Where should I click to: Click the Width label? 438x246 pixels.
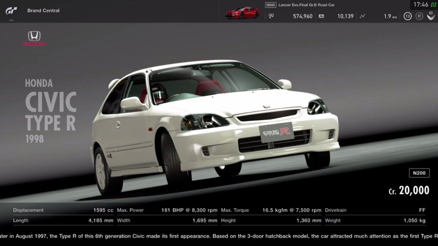pos(124,220)
